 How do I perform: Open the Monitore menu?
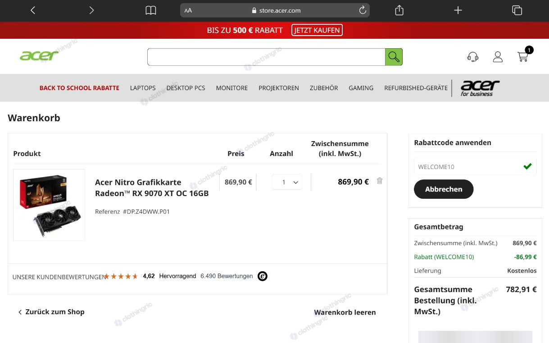[232, 88]
